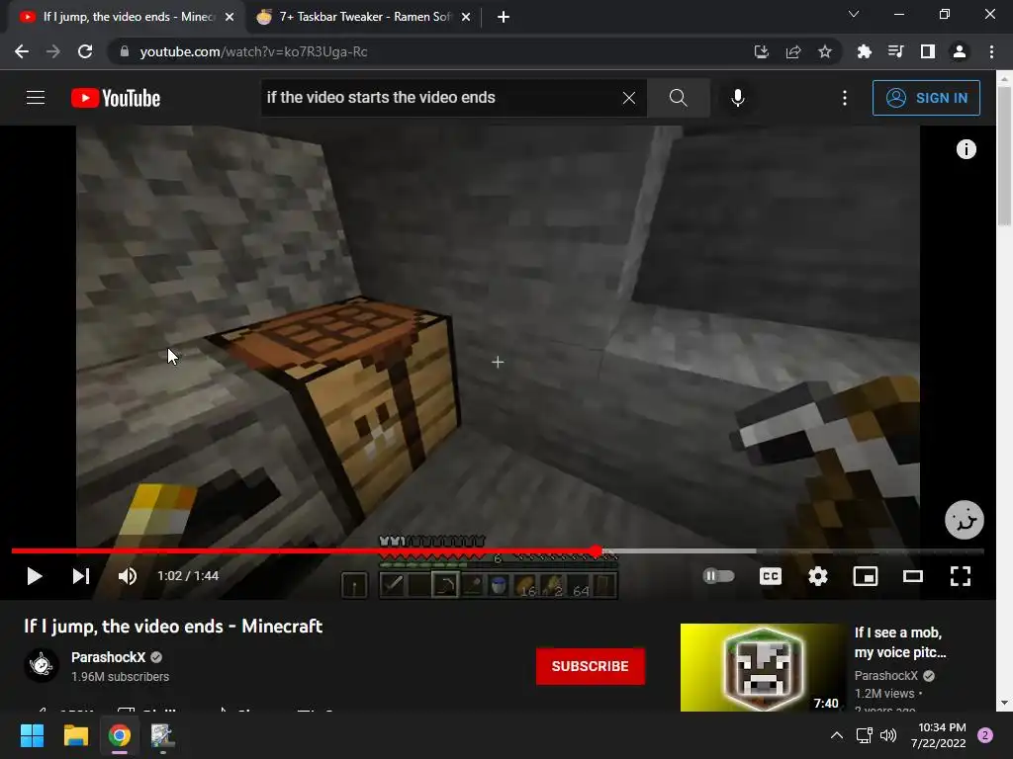Open the ParashockX channel avatar
This screenshot has height=759, width=1013.
coord(42,665)
